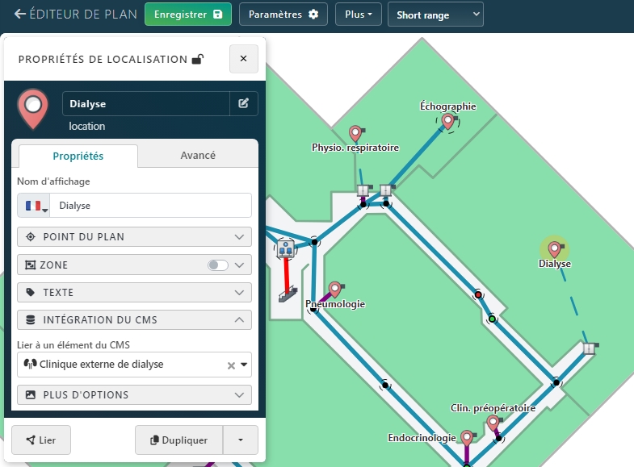Toggle the Zone switch on

[x=216, y=265]
